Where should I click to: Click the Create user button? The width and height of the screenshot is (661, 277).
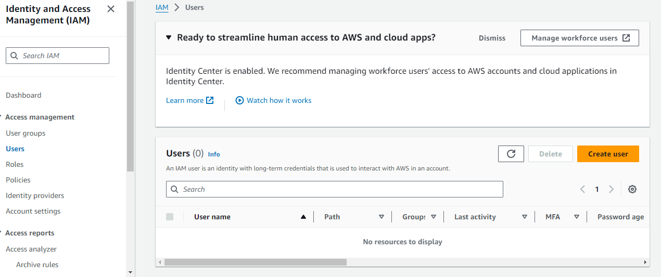(x=608, y=154)
